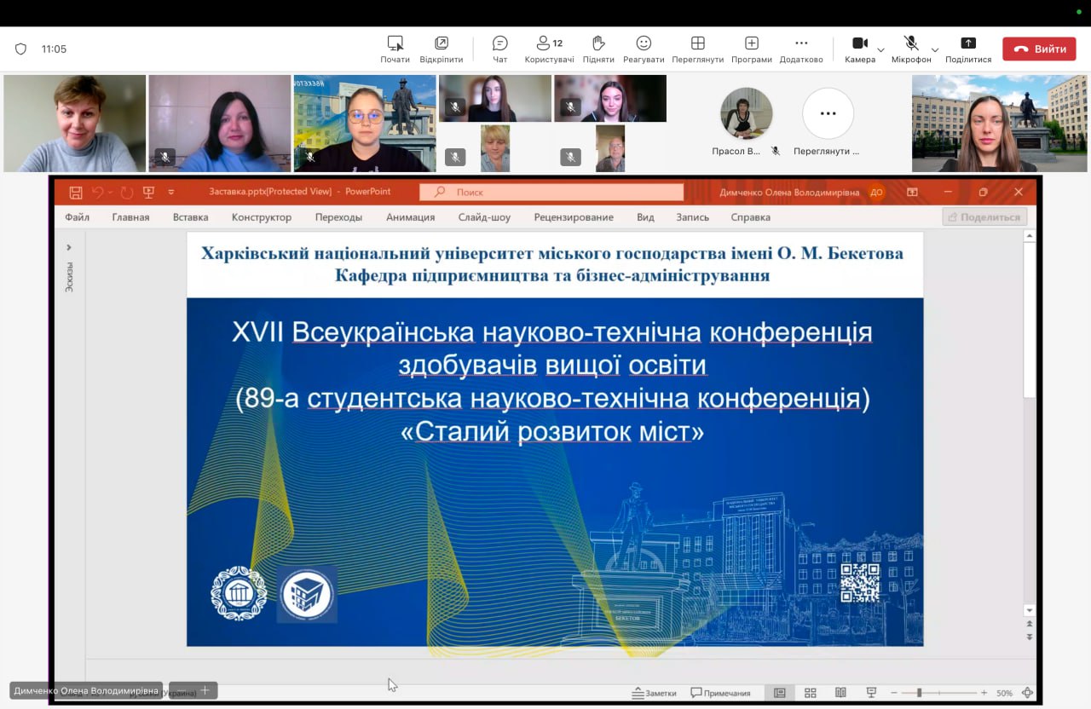This screenshot has width=1091, height=709.
Task: Switch to the Рецензирование tab
Action: click(x=574, y=217)
